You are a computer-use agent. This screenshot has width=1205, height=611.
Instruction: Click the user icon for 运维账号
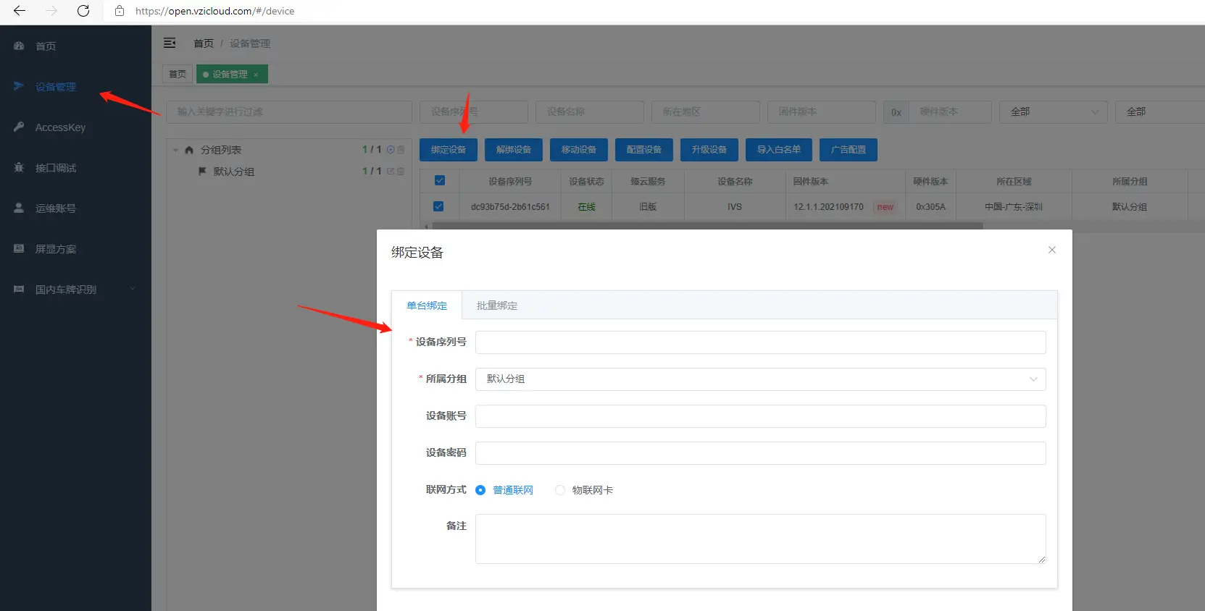[19, 208]
